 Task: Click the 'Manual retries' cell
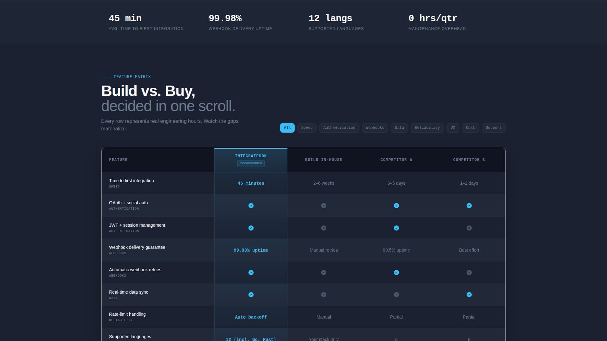pyautogui.click(x=323, y=250)
